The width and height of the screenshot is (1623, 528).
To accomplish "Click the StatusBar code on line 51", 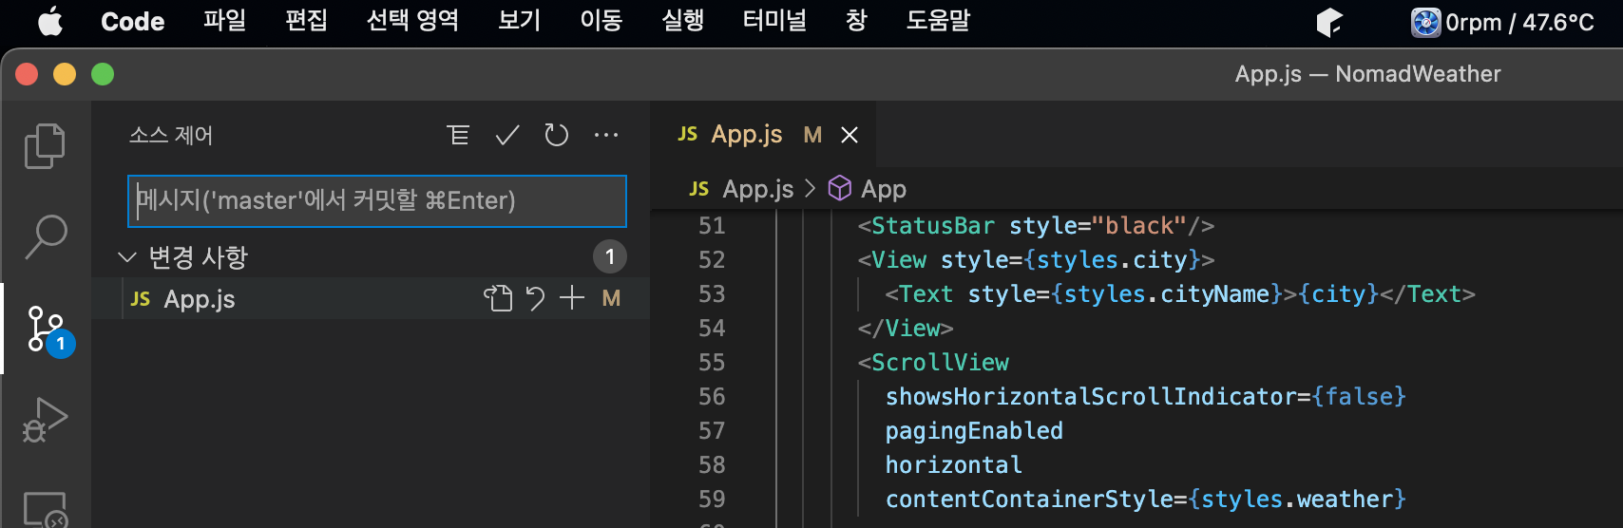I will [932, 225].
